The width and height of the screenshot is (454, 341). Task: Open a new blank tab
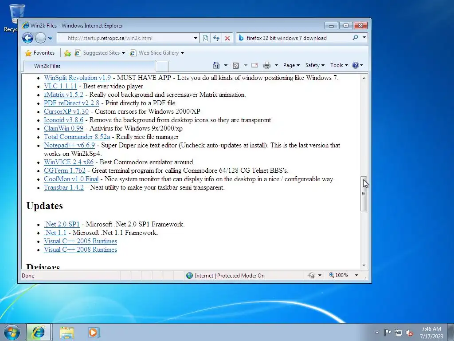162,67
